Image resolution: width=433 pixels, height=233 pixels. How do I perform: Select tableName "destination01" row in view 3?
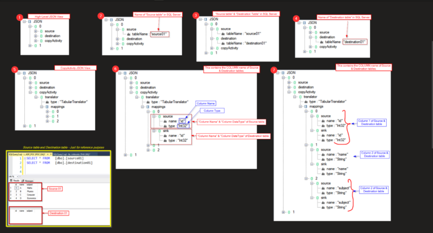(244, 43)
